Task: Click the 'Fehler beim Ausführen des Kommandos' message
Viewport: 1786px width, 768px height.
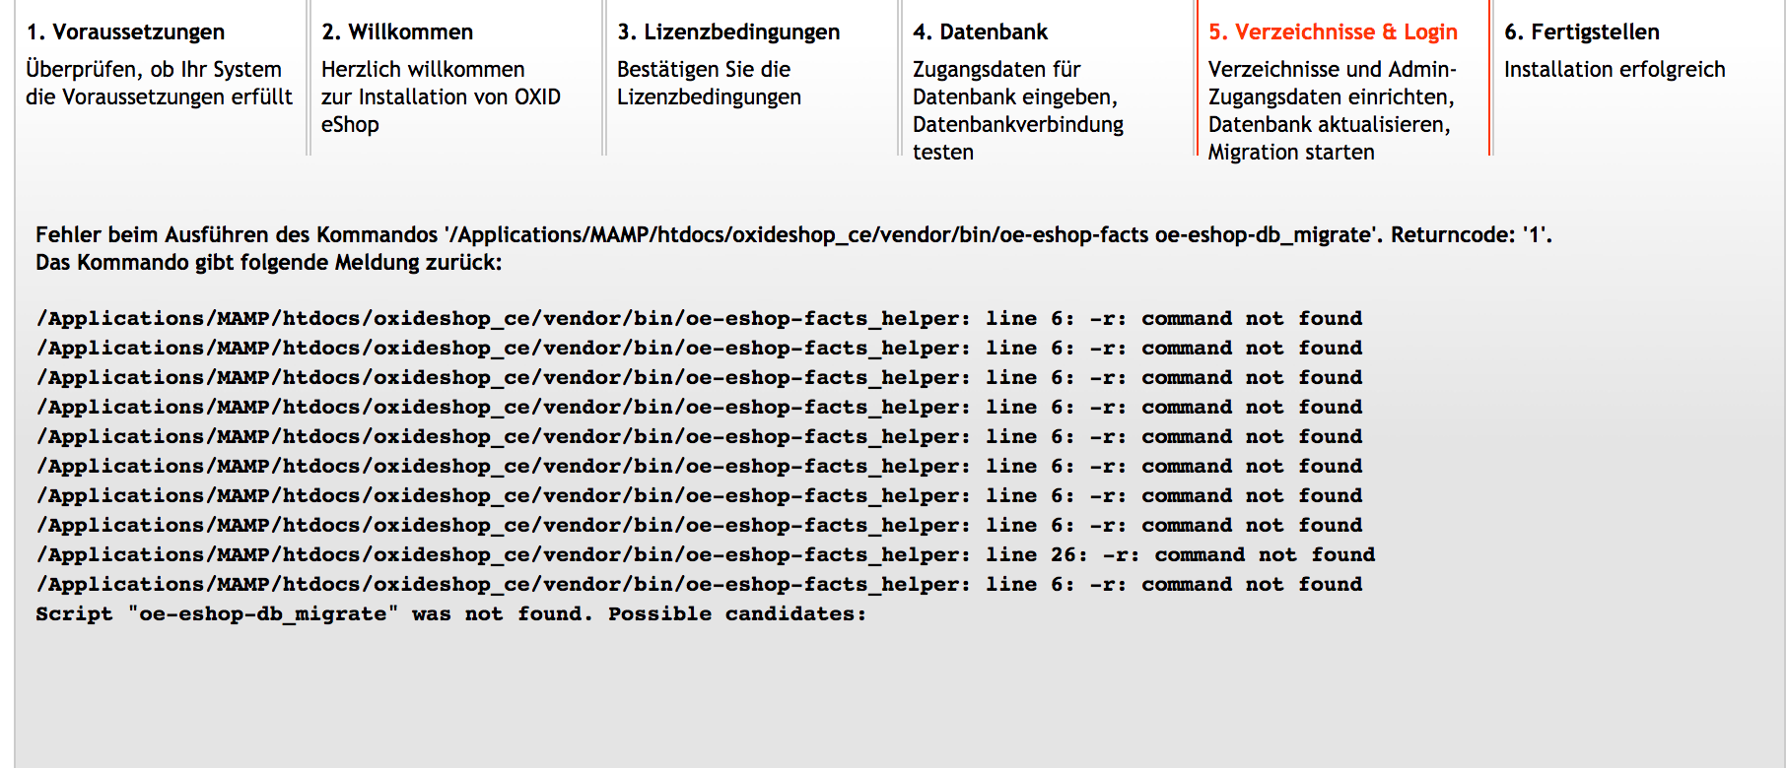Action: pos(237,234)
